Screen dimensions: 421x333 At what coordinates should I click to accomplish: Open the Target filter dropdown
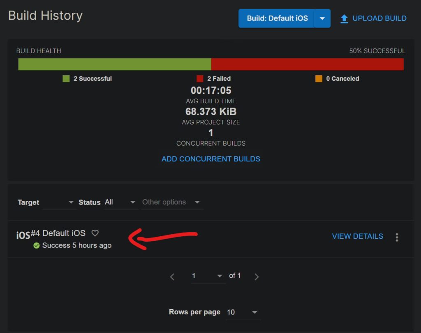click(x=59, y=202)
